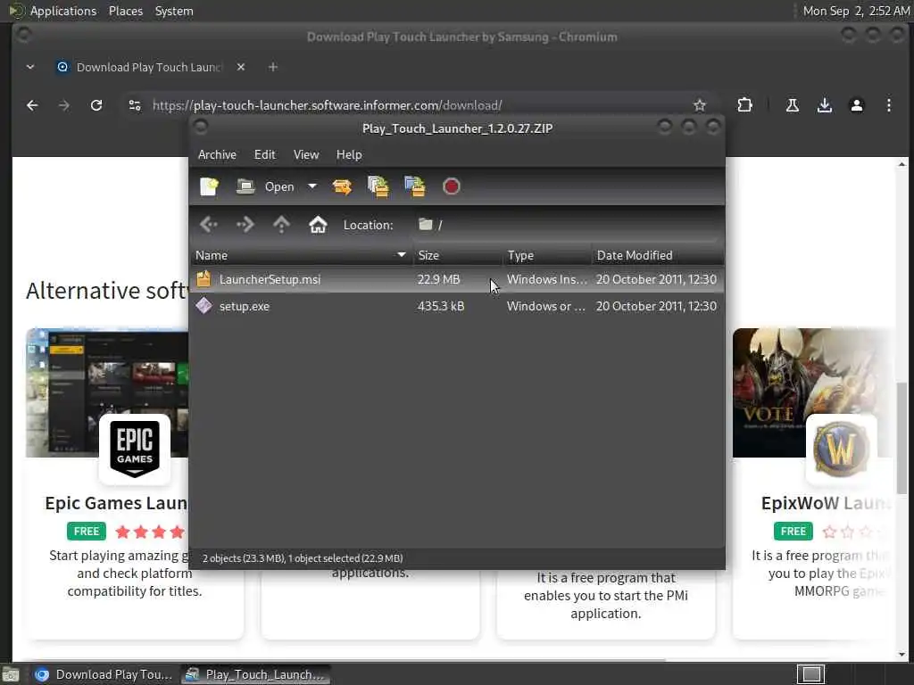Open Chromium downloads icon
The width and height of the screenshot is (914, 685).
pos(824,105)
